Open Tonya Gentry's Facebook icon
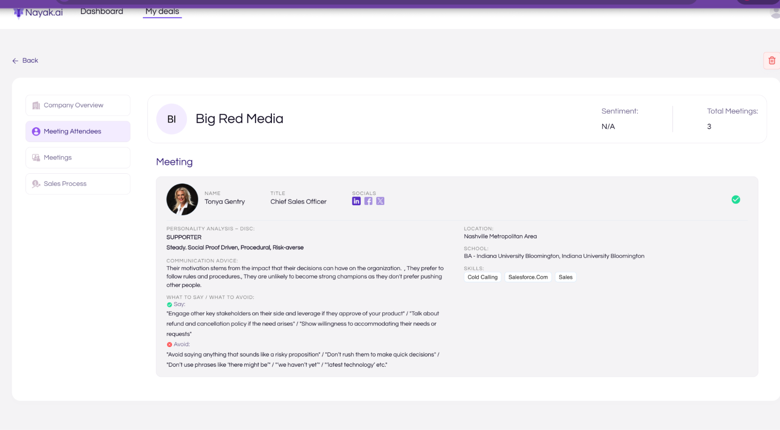 (368, 201)
